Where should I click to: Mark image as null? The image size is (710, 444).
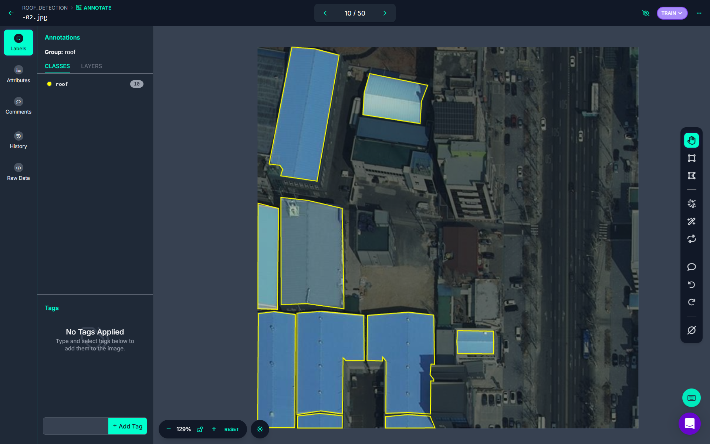691,330
